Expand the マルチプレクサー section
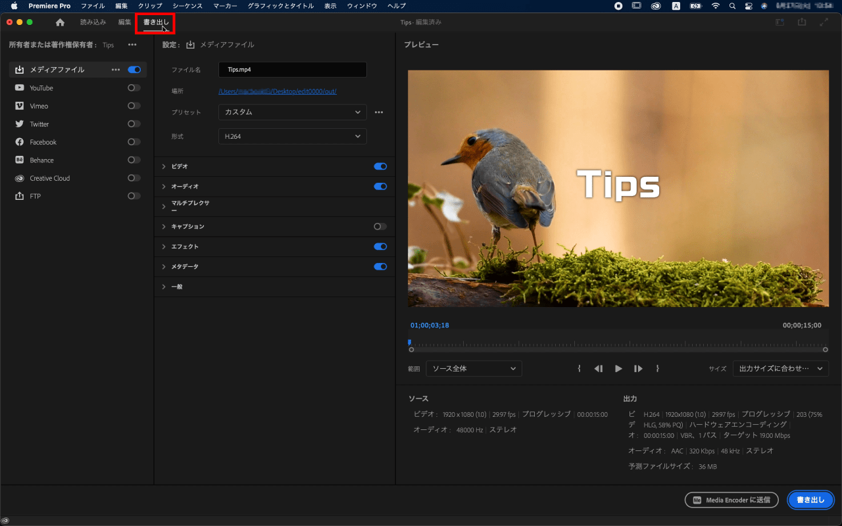Image resolution: width=842 pixels, height=526 pixels. tap(164, 207)
